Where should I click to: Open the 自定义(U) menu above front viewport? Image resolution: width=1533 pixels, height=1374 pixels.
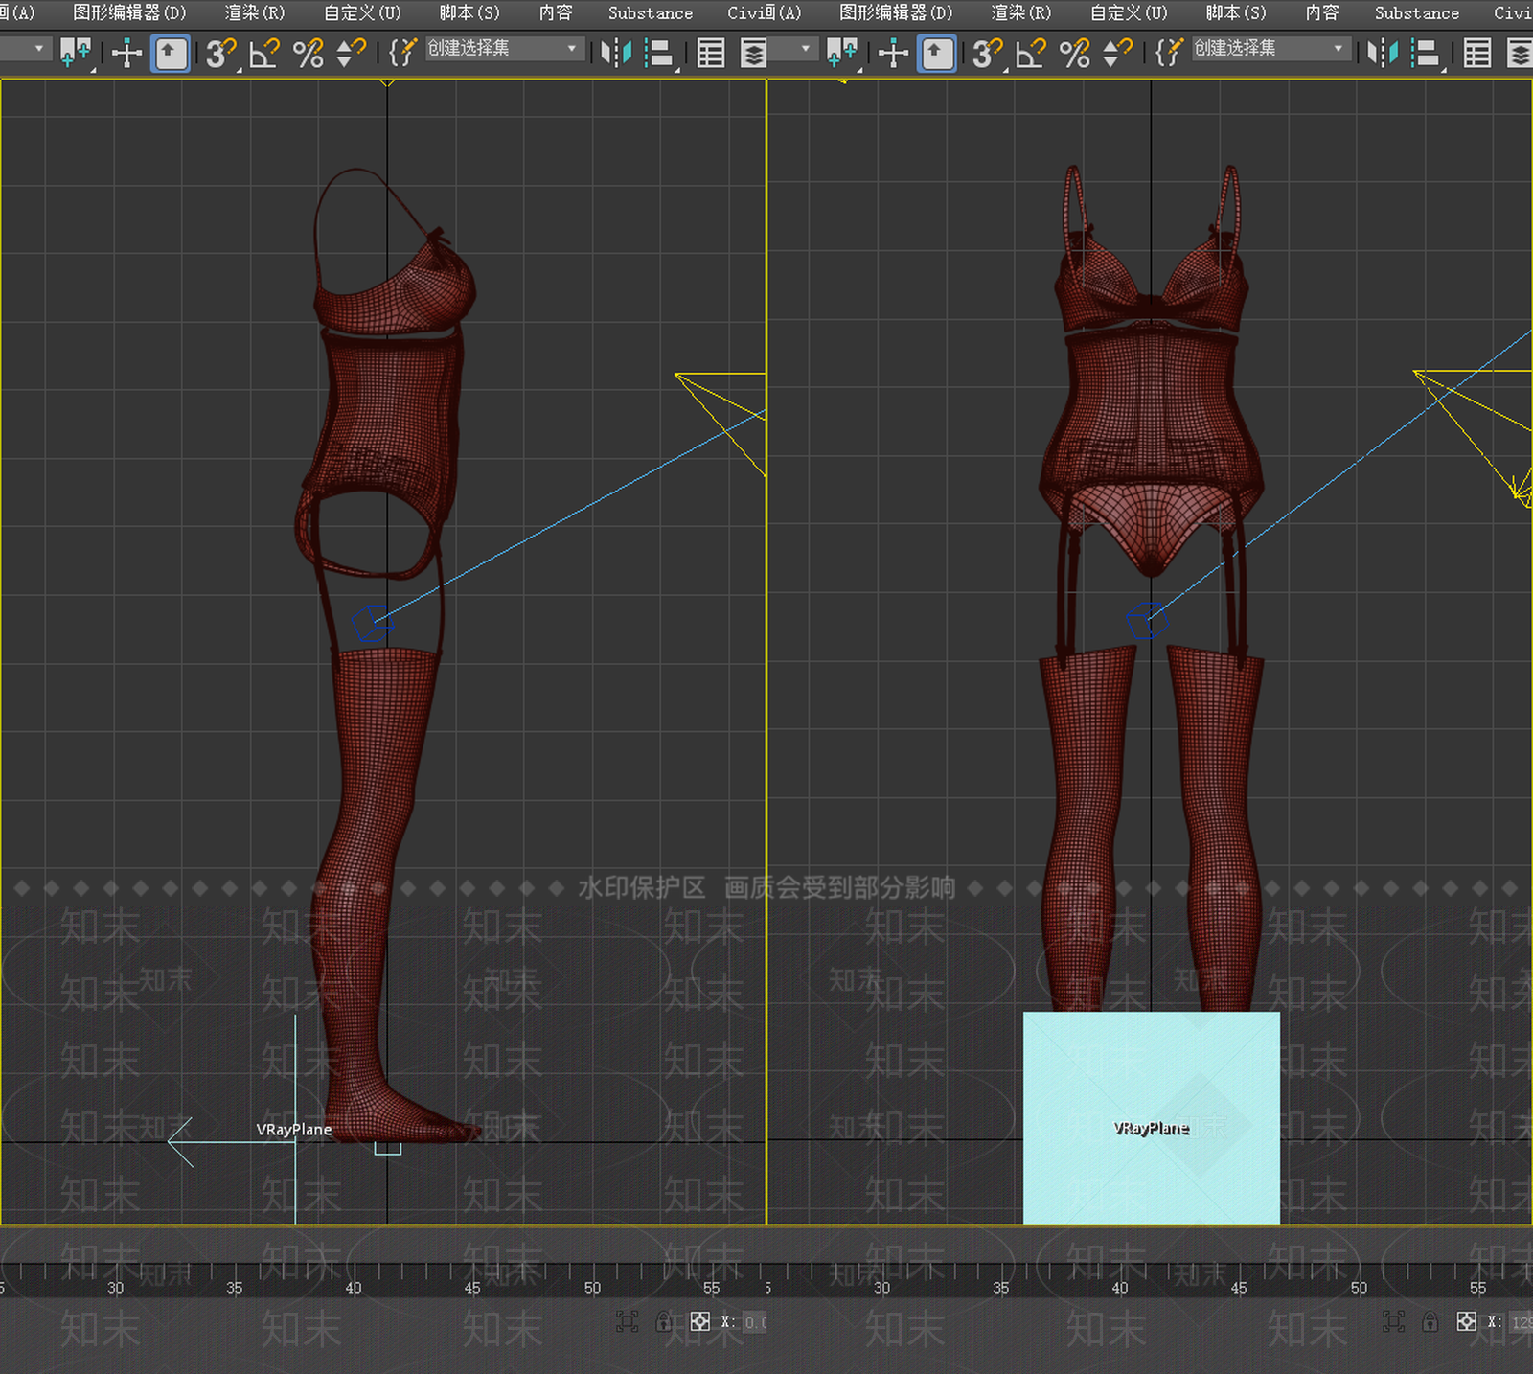(x=1129, y=12)
